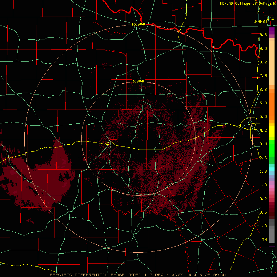Click the 5.8 value on the scale
277x277 pixels.
tap(263, 103)
